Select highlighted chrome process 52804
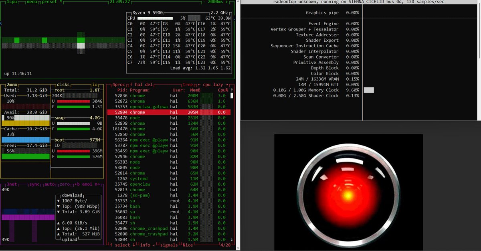 click(169, 112)
